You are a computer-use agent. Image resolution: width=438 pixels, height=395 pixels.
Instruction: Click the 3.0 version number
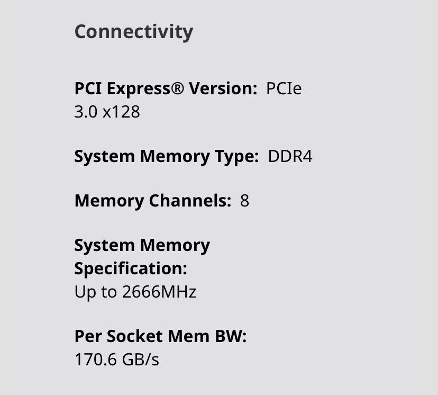85,112
